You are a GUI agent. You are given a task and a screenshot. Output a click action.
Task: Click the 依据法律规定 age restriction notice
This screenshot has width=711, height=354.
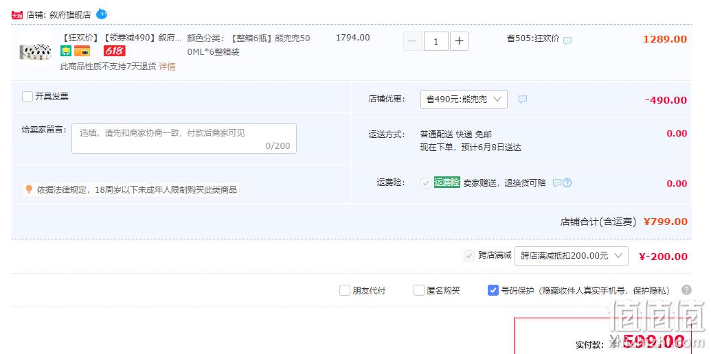(137, 189)
